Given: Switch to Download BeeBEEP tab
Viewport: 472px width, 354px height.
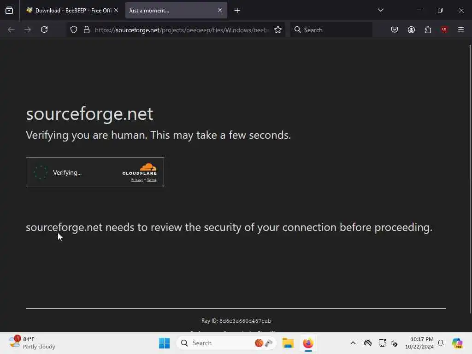Looking at the screenshot, I should pyautogui.click(x=69, y=10).
